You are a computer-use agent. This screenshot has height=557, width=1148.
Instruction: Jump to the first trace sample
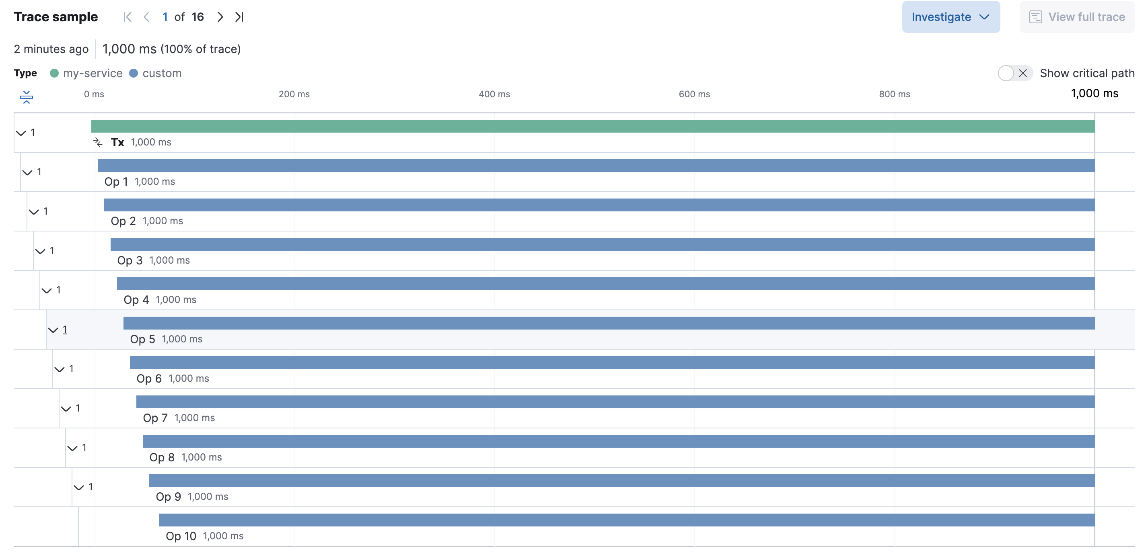tap(128, 16)
